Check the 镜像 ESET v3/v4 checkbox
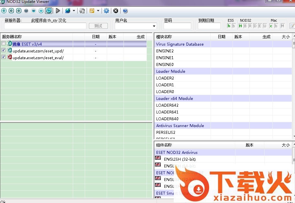Screen dimensions: 295x203 tap(3, 43)
